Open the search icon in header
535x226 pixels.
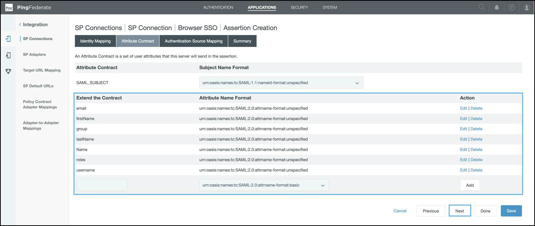[481, 7]
